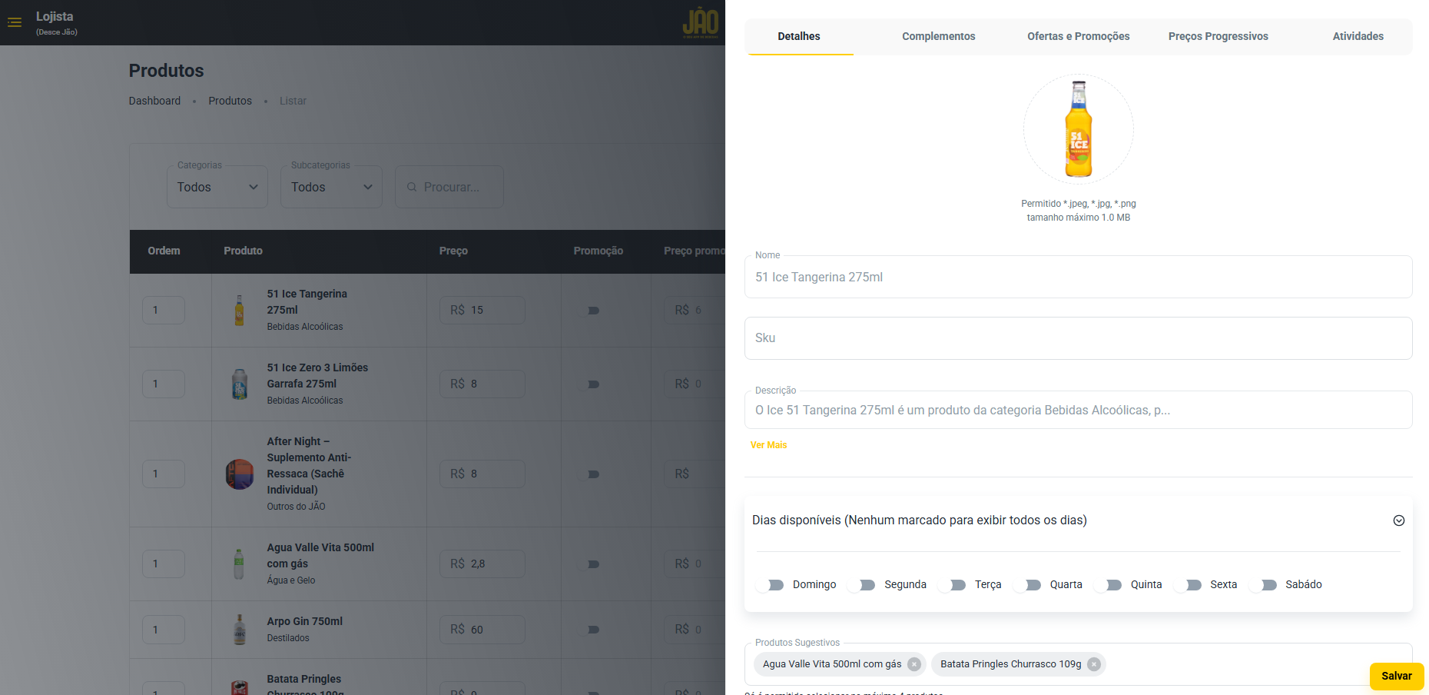Click the Nome input field
This screenshot has width=1429, height=695.
tap(1079, 277)
